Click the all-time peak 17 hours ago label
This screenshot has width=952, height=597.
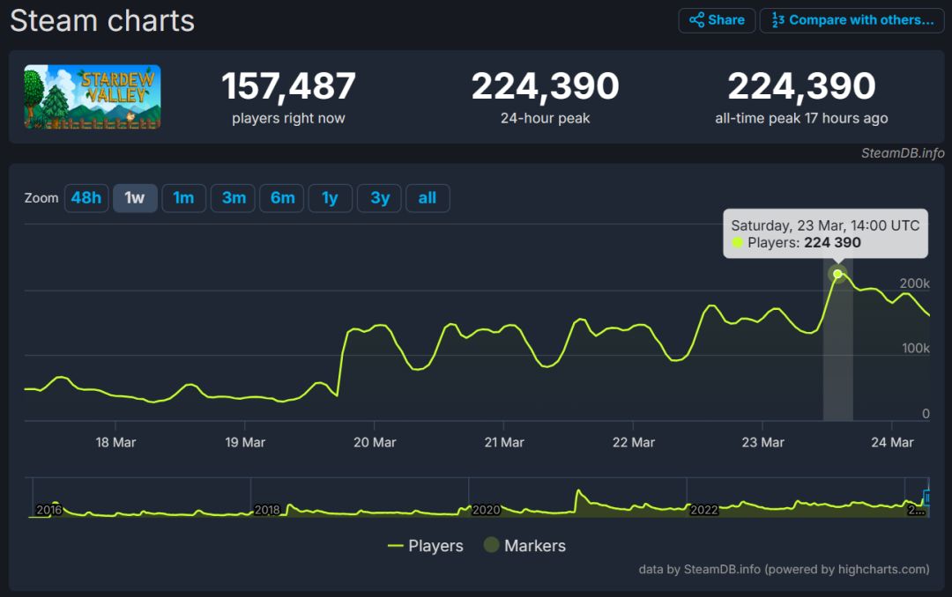point(801,118)
